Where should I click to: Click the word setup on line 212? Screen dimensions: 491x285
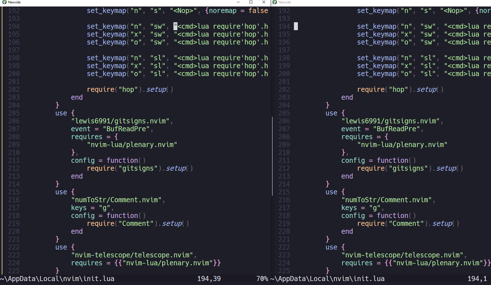point(175,168)
